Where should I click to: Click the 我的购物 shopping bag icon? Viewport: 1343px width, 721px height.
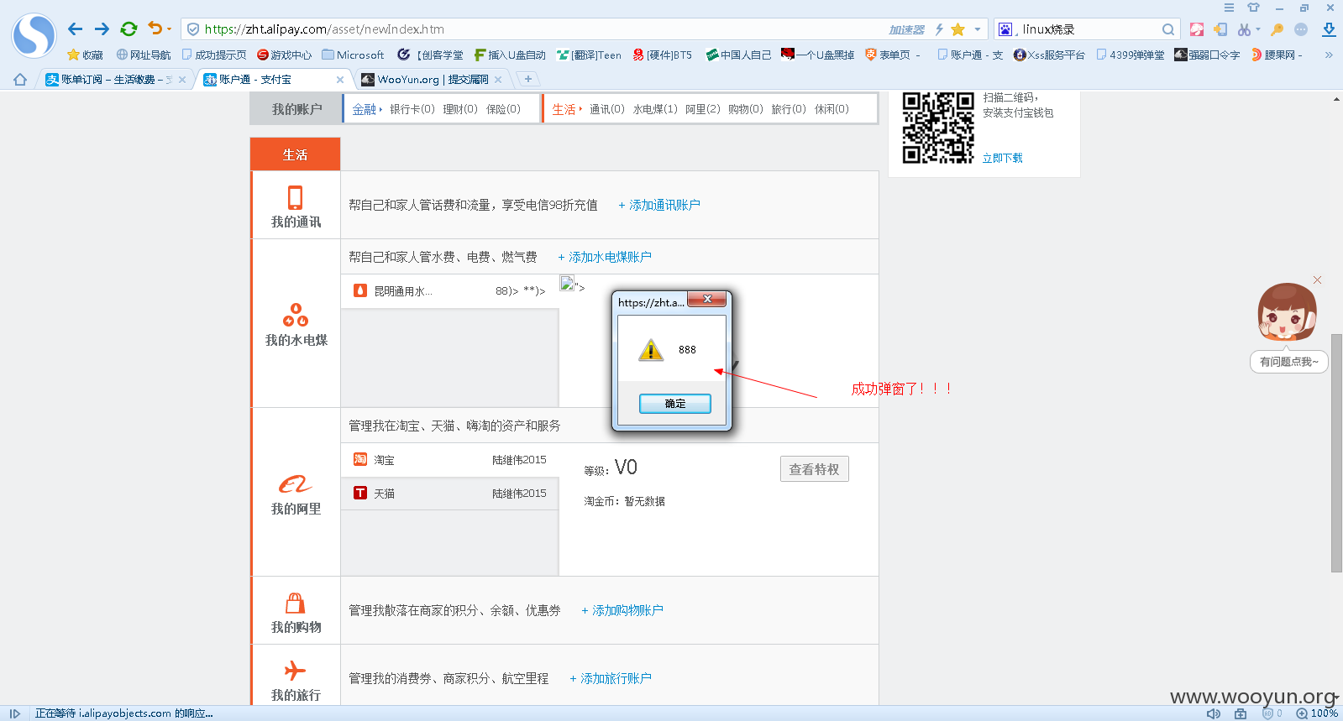(296, 603)
